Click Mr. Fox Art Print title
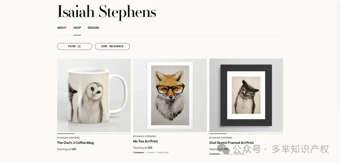The width and height of the screenshot is (340, 163). [145, 141]
